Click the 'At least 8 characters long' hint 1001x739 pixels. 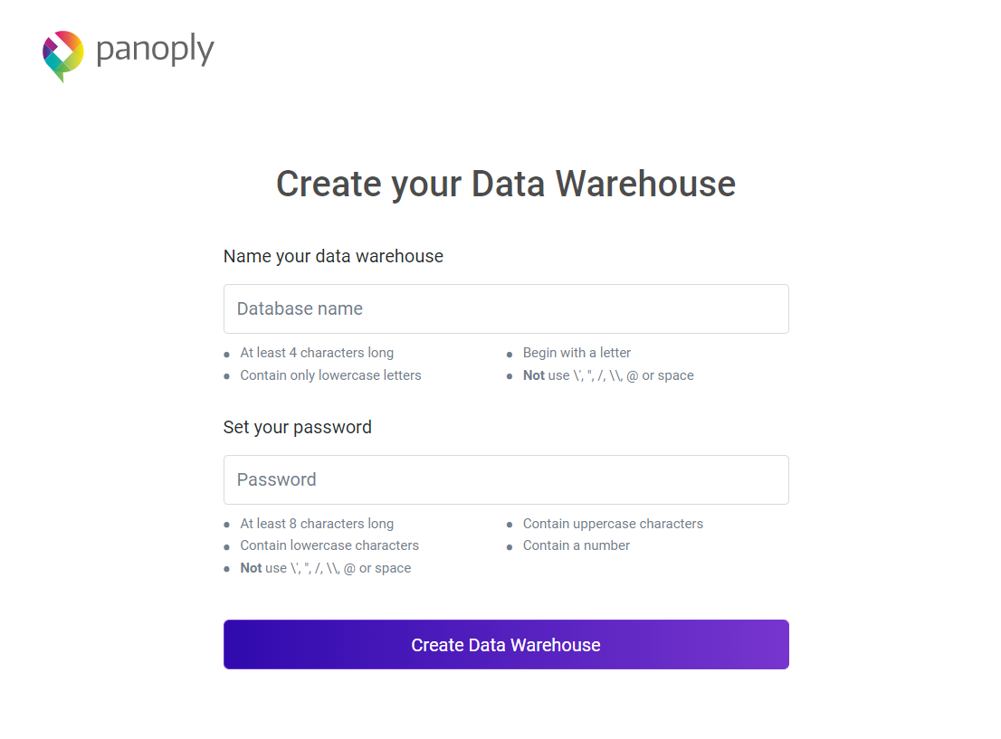point(317,524)
